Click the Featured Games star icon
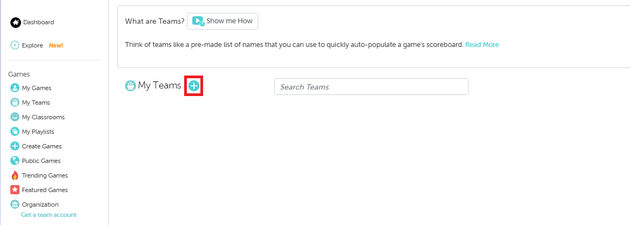The width and height of the screenshot is (631, 225). 15,190
